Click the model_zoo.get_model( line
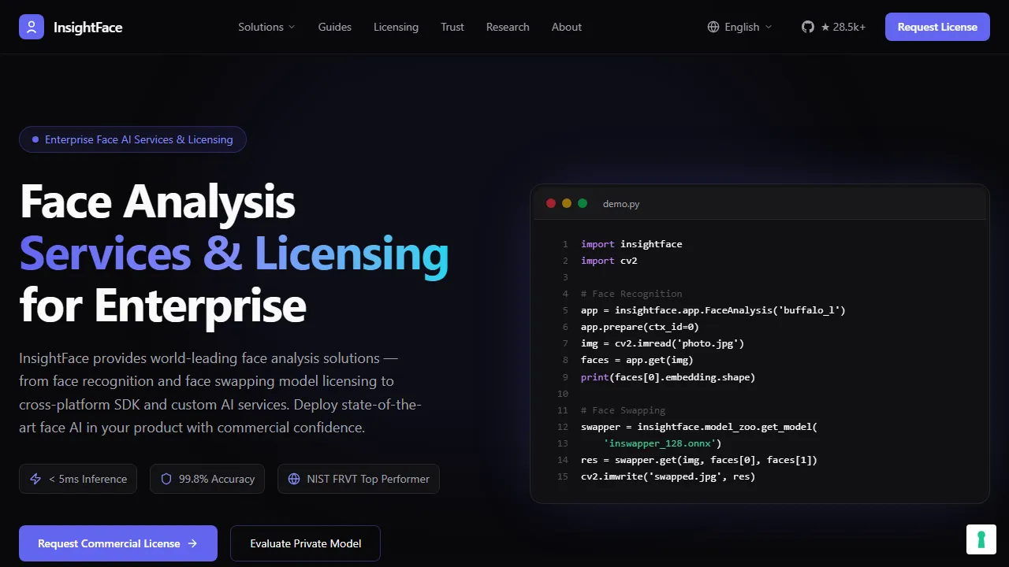 click(699, 427)
